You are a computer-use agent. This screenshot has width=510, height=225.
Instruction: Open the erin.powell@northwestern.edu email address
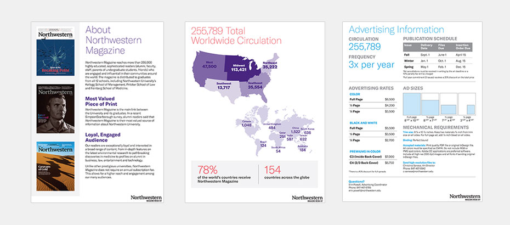pyautogui.click(x=364, y=190)
